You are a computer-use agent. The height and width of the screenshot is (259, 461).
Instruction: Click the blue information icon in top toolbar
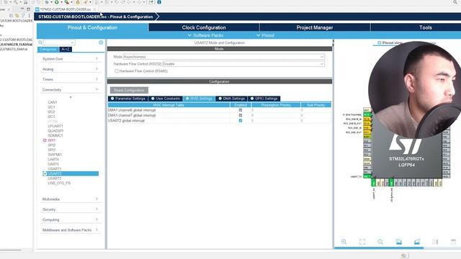point(159,2)
